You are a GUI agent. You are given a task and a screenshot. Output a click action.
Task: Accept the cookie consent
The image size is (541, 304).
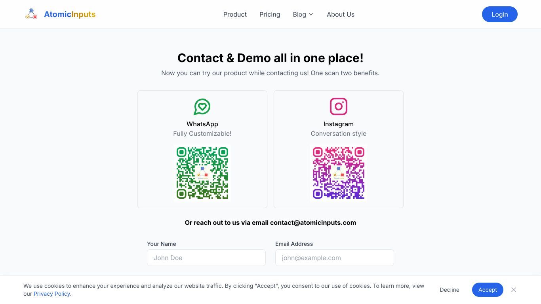[488, 290]
